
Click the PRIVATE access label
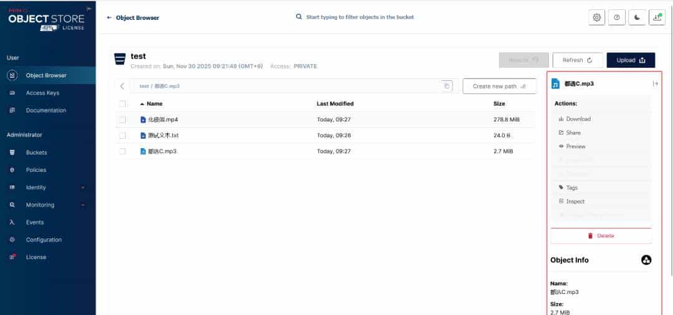coord(305,67)
